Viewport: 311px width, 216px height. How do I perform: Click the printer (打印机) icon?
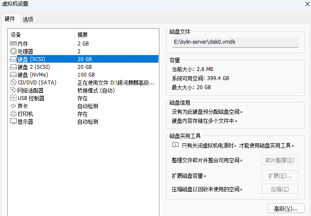pyautogui.click(x=13, y=114)
